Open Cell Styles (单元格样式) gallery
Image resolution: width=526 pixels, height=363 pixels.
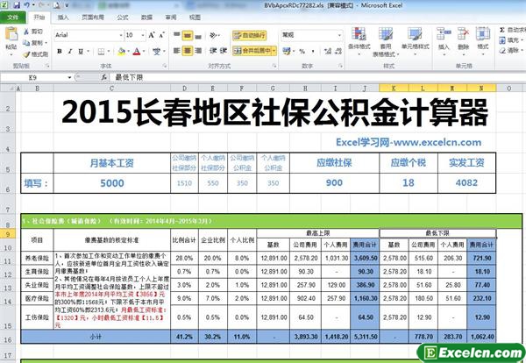point(415,39)
